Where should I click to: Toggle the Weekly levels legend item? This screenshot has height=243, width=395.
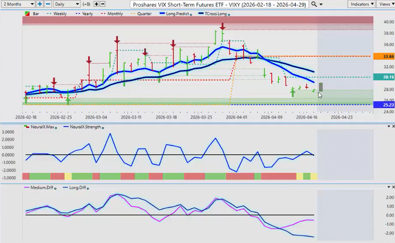click(x=58, y=14)
